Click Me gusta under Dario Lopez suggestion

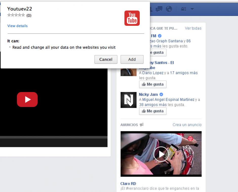(153, 84)
